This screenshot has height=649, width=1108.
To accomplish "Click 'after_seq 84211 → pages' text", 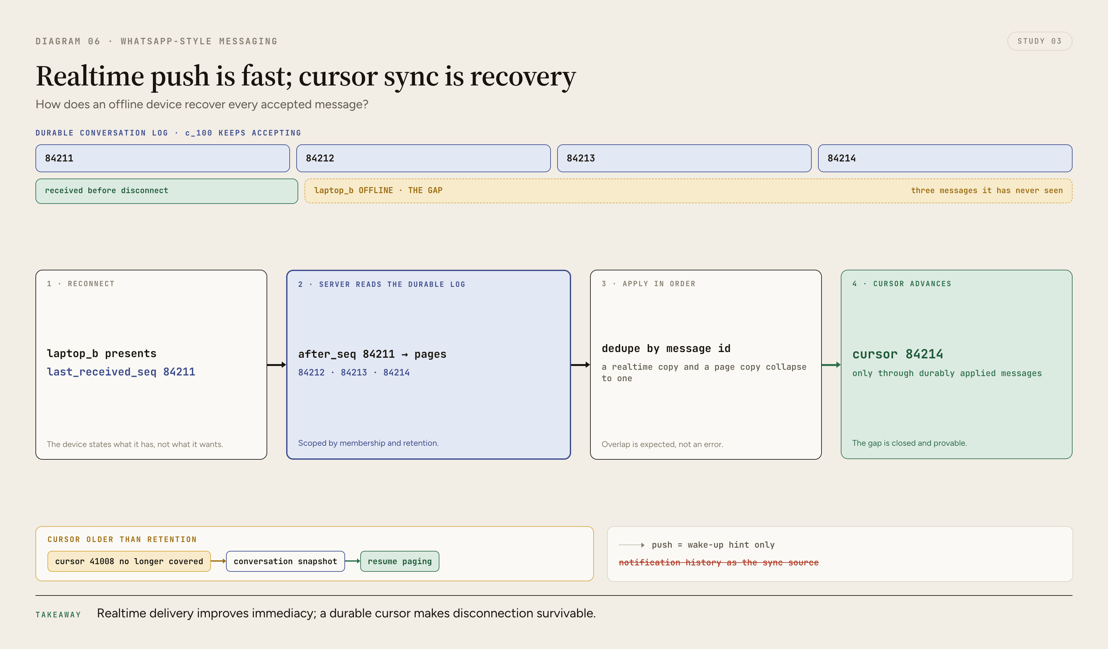I will click(372, 354).
